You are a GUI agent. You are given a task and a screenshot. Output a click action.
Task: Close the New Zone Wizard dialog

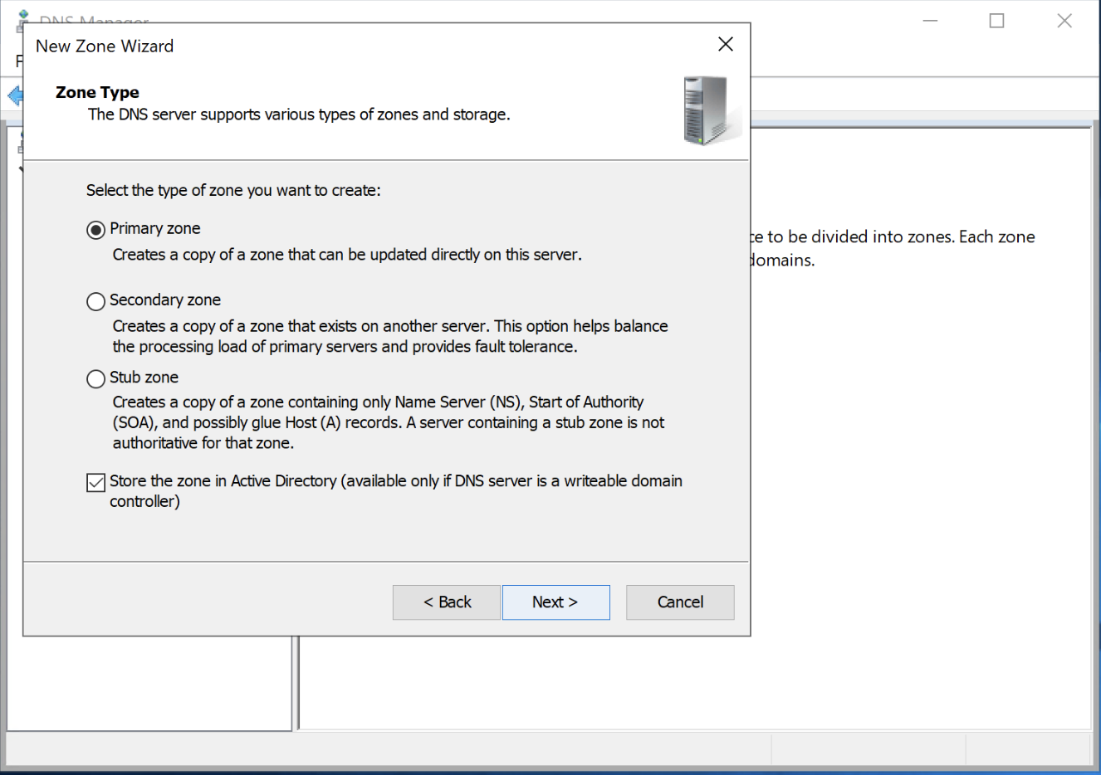(x=726, y=44)
